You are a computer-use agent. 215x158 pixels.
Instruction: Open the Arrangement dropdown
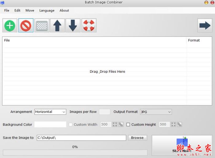coord(50,112)
